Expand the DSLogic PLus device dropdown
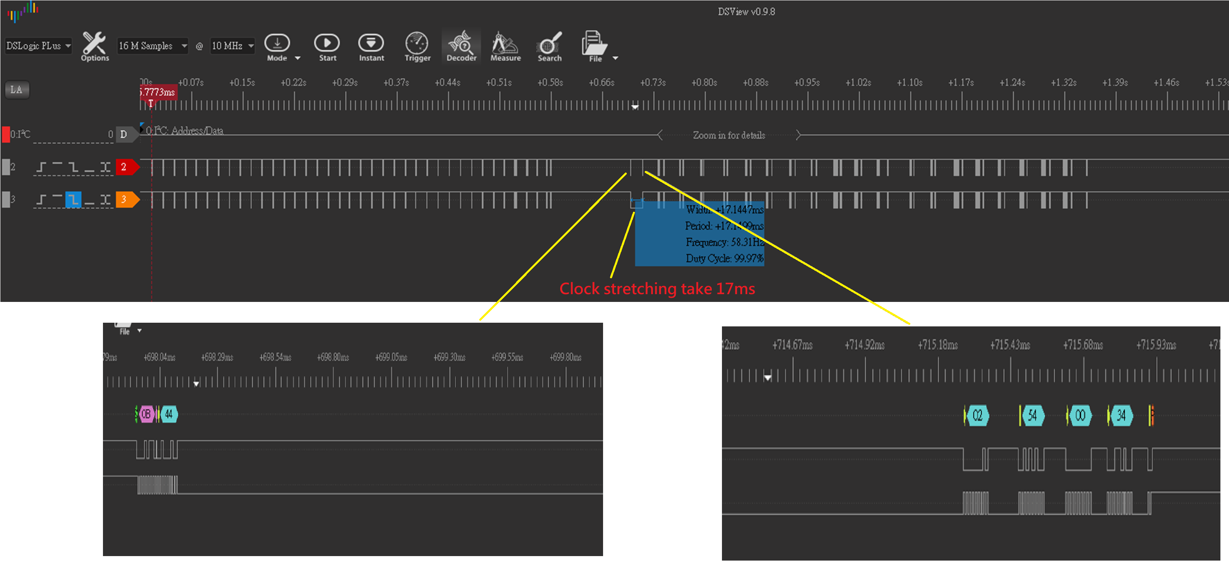Screen dimensions: 1229x572 click(38, 46)
